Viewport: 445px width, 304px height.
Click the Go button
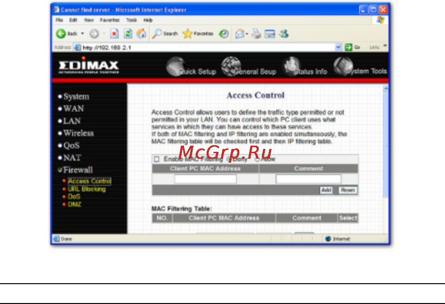click(x=352, y=47)
